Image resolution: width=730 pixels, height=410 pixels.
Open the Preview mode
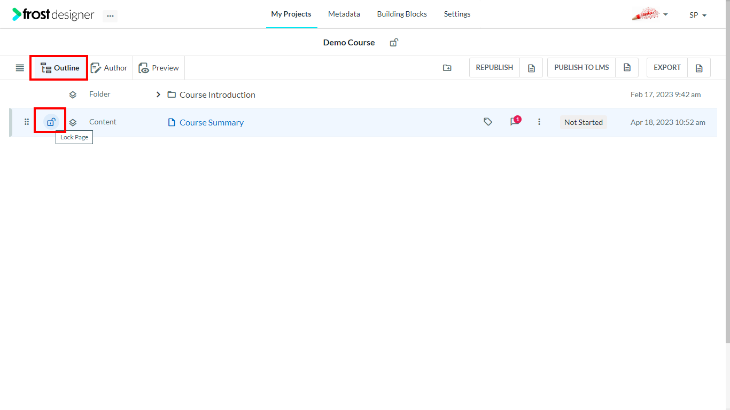coord(159,68)
